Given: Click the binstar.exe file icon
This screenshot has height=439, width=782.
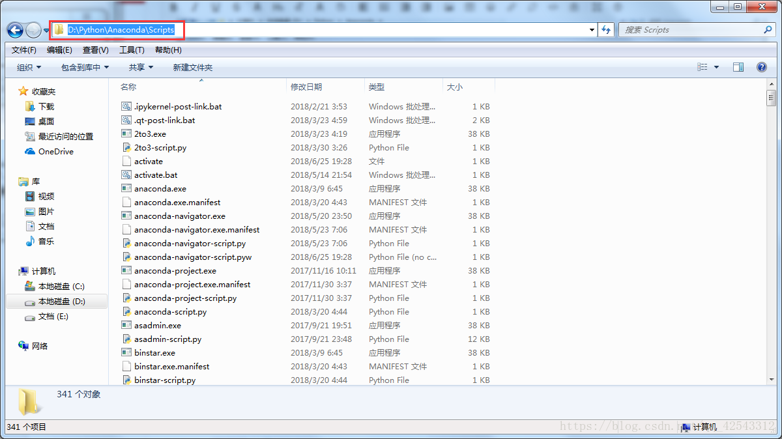Looking at the screenshot, I should pyautogui.click(x=126, y=352).
